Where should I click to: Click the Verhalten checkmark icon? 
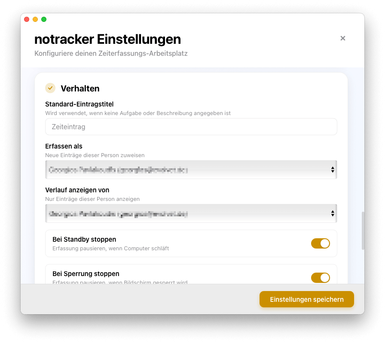click(50, 88)
